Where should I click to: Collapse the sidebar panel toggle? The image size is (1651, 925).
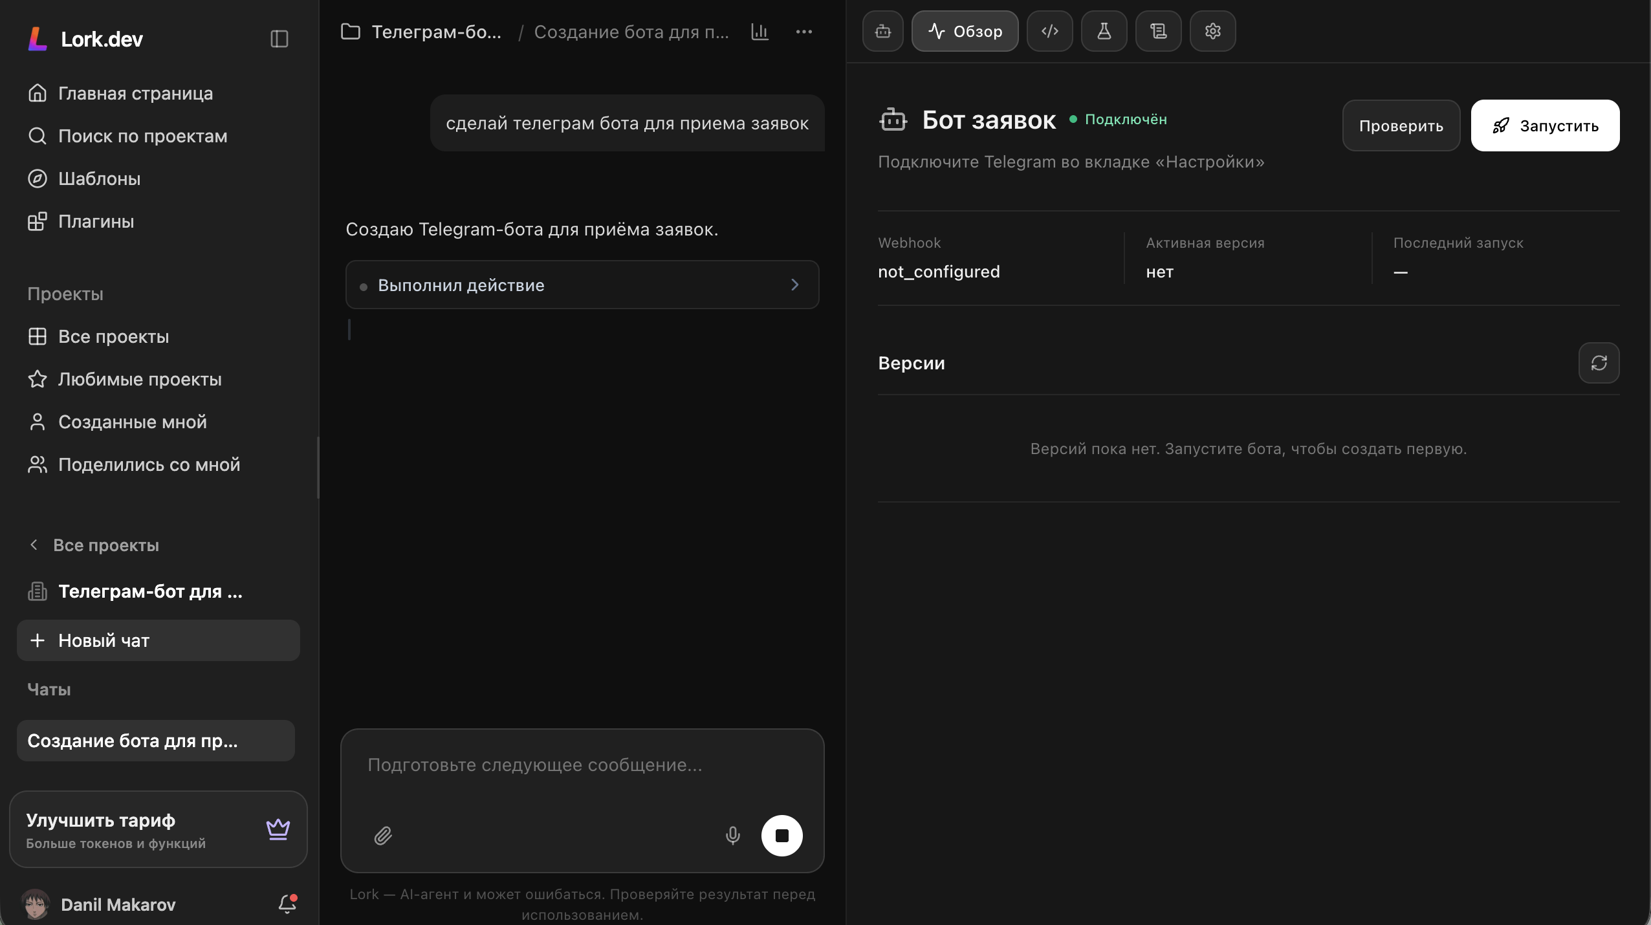(279, 39)
